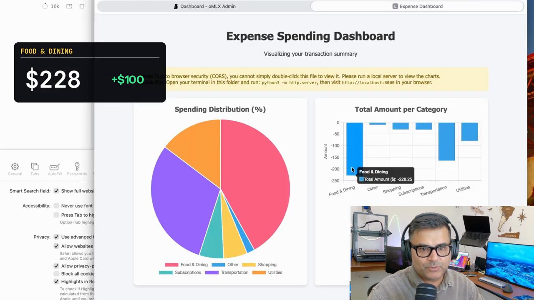Toggle Highlights in Reader checkbox

56,282
